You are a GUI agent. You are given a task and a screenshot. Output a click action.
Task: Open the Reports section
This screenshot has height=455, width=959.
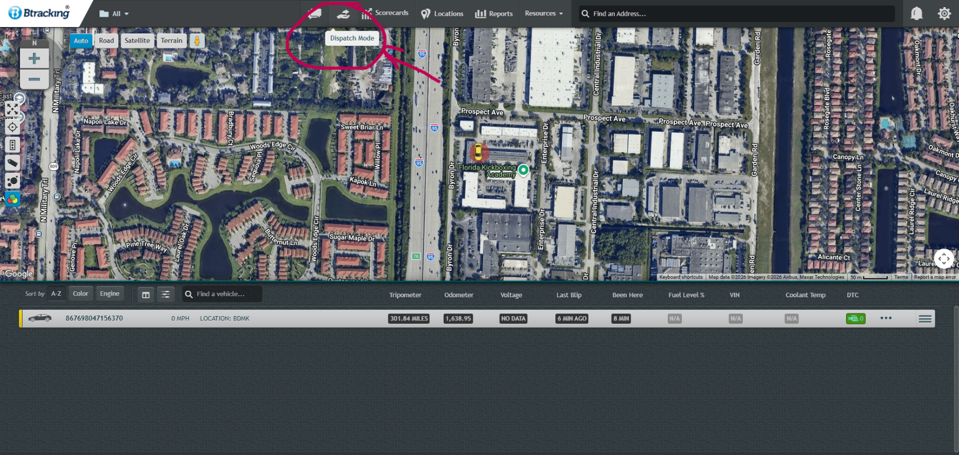coord(494,14)
